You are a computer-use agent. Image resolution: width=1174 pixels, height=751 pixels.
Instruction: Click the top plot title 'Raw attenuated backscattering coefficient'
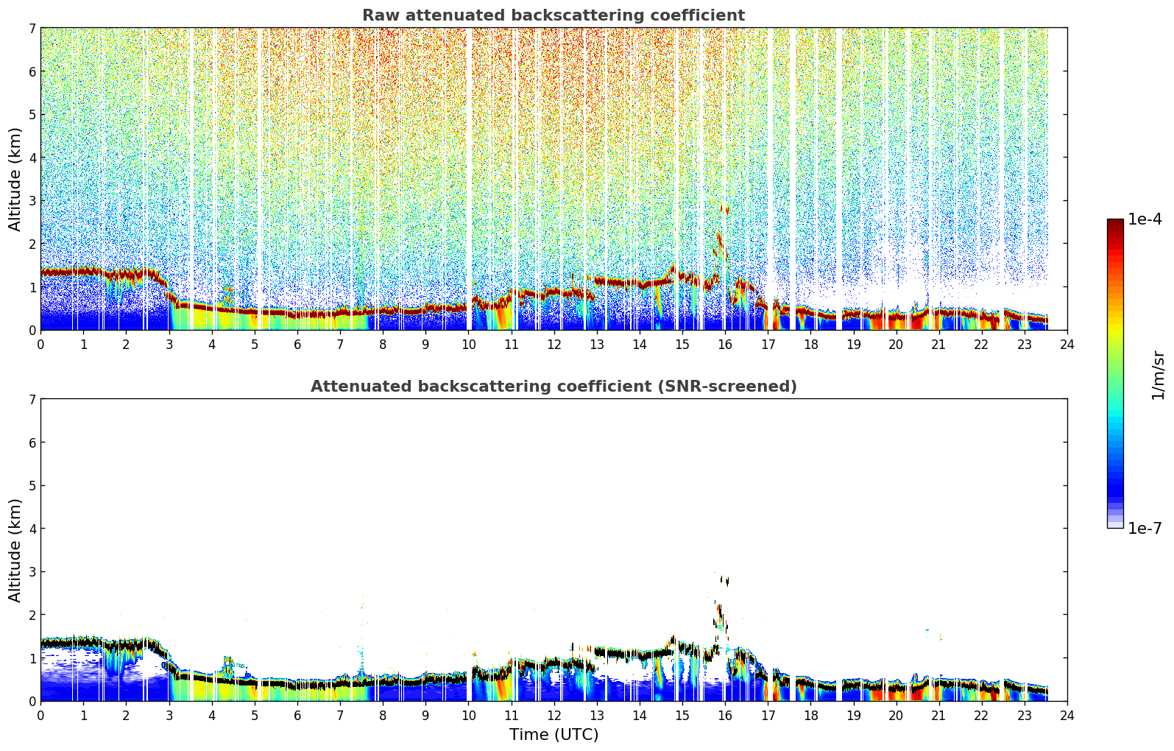click(554, 15)
